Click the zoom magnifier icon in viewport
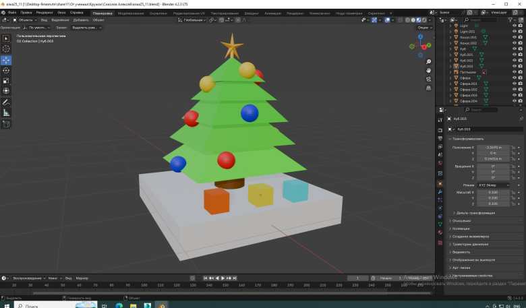 [430, 60]
